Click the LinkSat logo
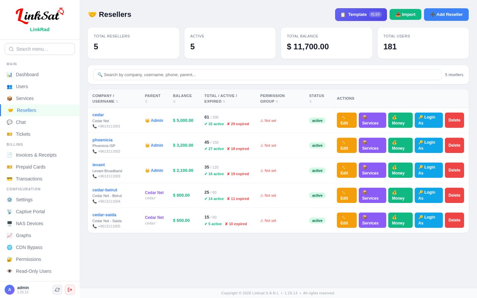477x298 pixels. tap(40, 16)
